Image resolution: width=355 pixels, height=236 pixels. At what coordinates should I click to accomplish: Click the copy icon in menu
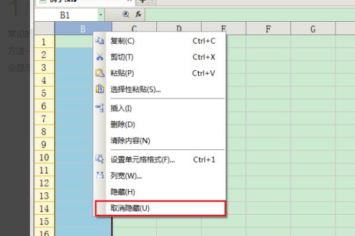(99, 41)
